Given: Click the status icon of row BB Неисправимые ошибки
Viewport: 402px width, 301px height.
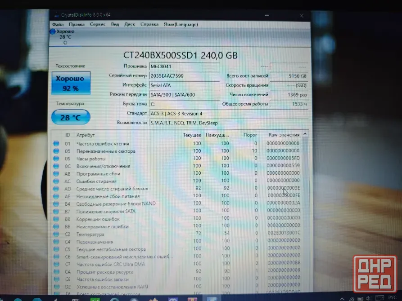Looking at the screenshot, I should [x=56, y=226].
